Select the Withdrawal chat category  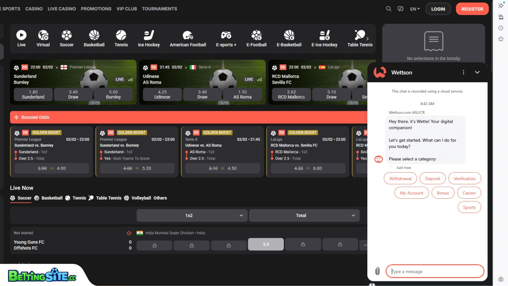tap(400, 178)
